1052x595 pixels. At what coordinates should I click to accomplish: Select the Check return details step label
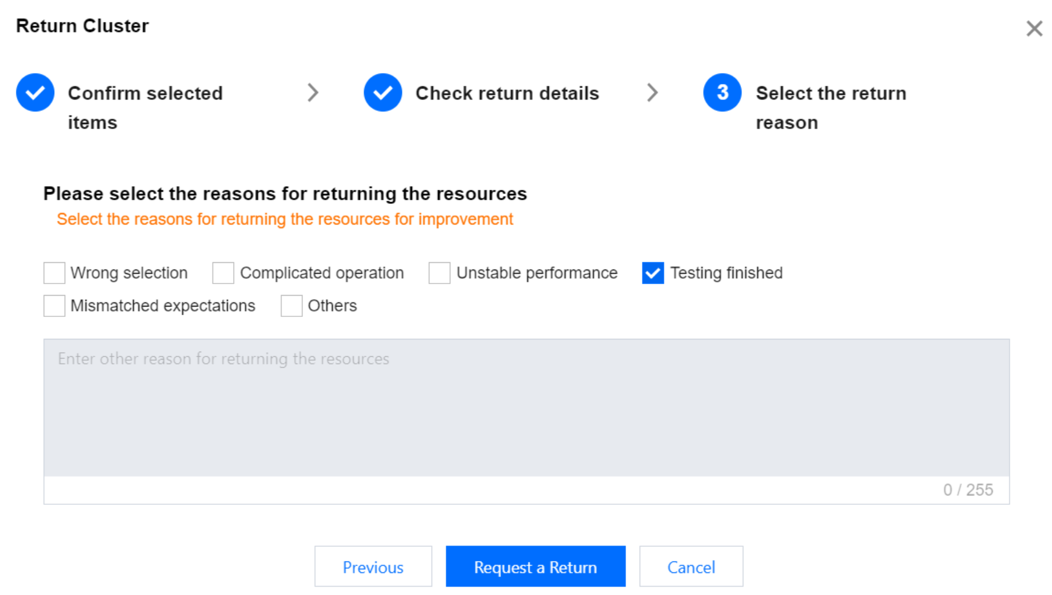507,93
